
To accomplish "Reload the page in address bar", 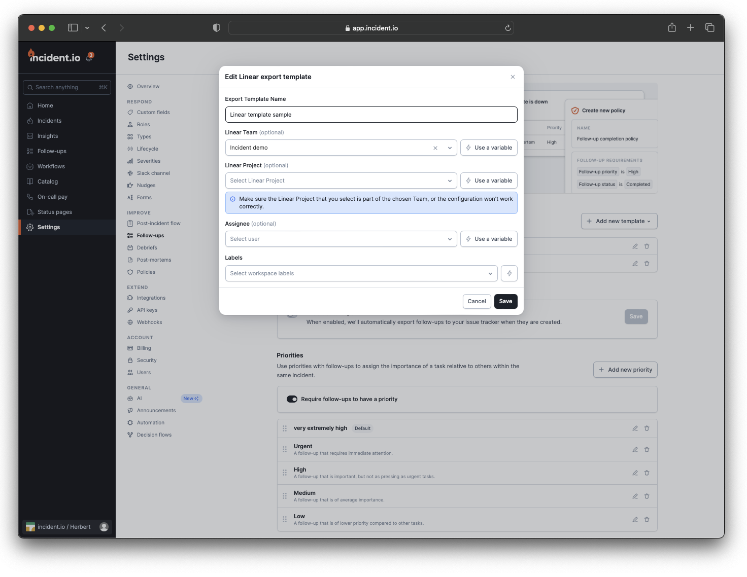I will (x=507, y=28).
